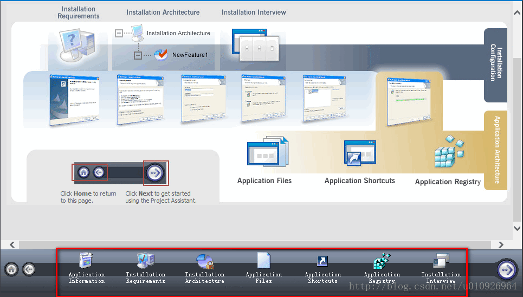Image resolution: width=523 pixels, height=297 pixels.
Task: Click the horizontal scrollbar right arrow
Action: [501, 244]
